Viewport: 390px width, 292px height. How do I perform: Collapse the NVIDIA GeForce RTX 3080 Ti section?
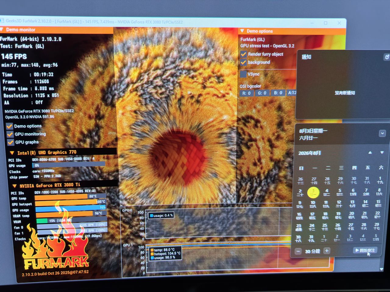pos(14,186)
